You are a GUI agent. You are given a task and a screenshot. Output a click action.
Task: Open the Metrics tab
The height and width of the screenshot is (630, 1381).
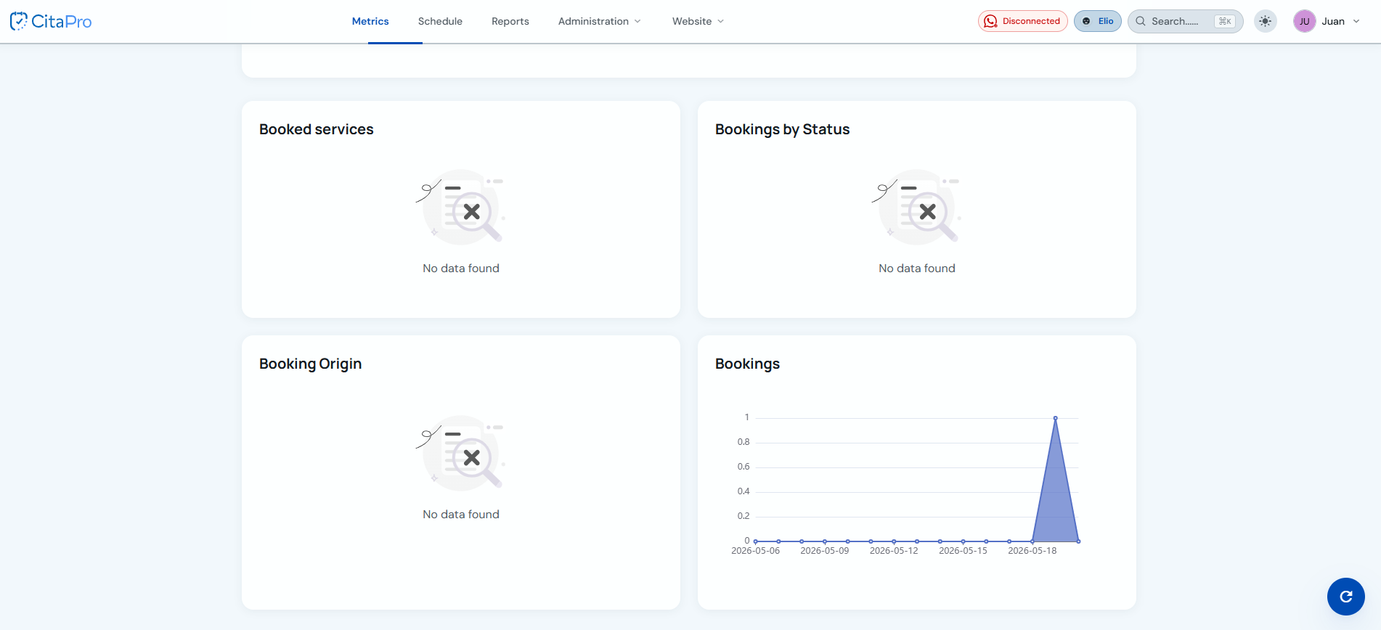click(370, 21)
